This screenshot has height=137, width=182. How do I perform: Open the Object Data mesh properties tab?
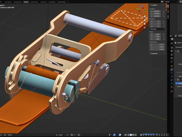pyautogui.click(x=172, y=83)
